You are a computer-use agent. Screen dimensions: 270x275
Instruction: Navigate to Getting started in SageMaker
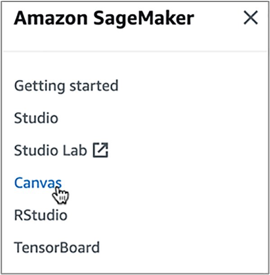coord(66,86)
